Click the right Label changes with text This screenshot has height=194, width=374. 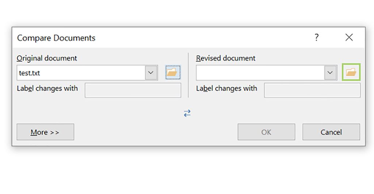tap(226, 88)
